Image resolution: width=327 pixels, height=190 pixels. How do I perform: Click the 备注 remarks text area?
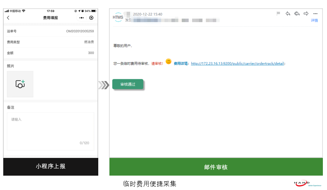click(50, 131)
